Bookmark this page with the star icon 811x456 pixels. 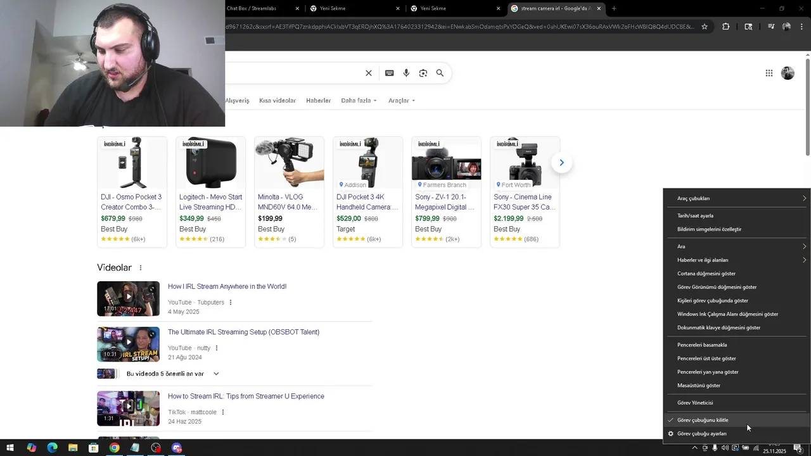point(704,27)
